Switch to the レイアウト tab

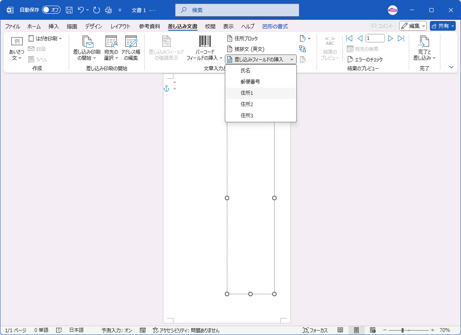coord(121,26)
